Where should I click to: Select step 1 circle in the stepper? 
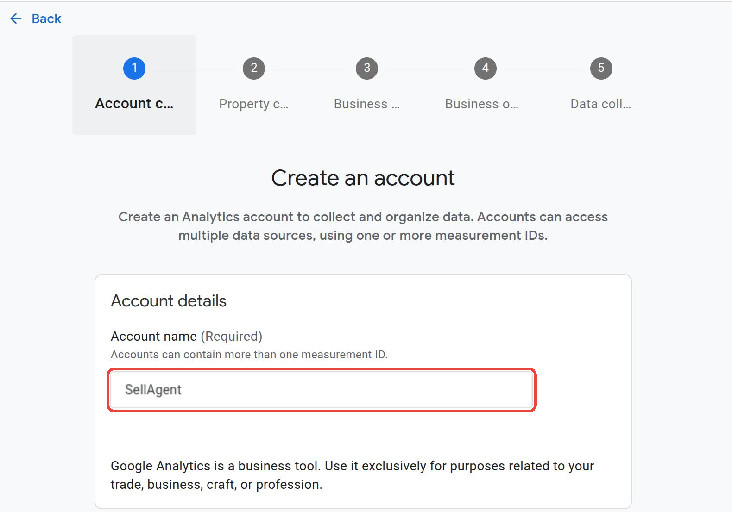pyautogui.click(x=134, y=69)
